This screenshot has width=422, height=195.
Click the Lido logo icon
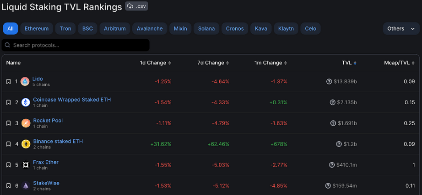pyautogui.click(x=25, y=81)
